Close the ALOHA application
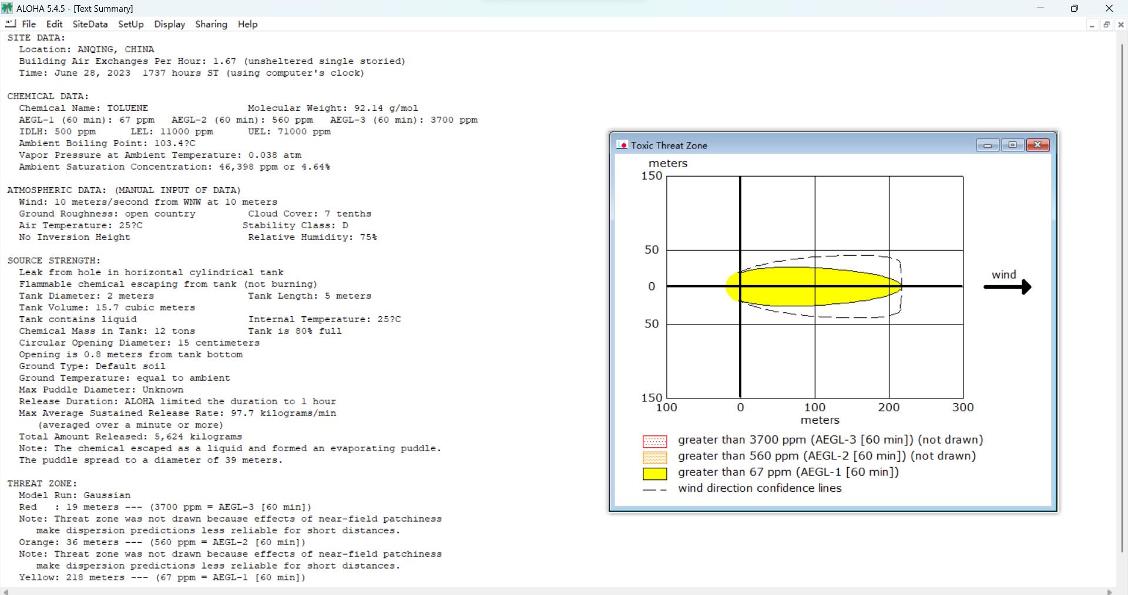The width and height of the screenshot is (1128, 595). pyautogui.click(x=1109, y=8)
